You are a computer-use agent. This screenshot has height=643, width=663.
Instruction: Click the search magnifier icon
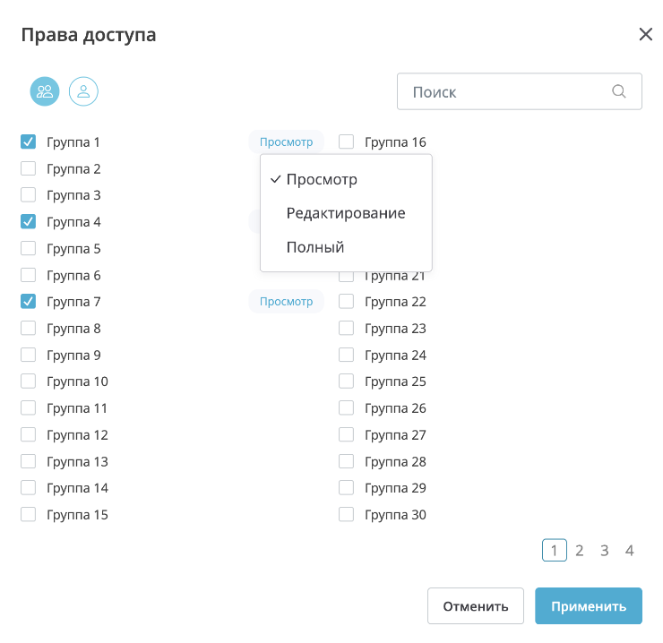(618, 91)
